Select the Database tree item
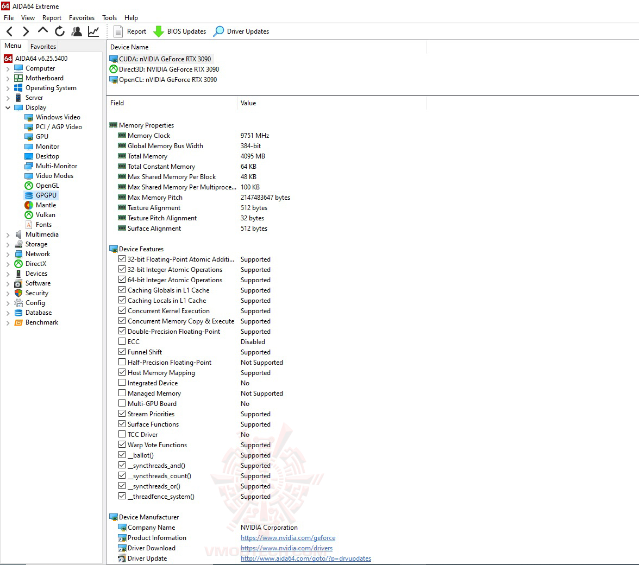 (38, 313)
